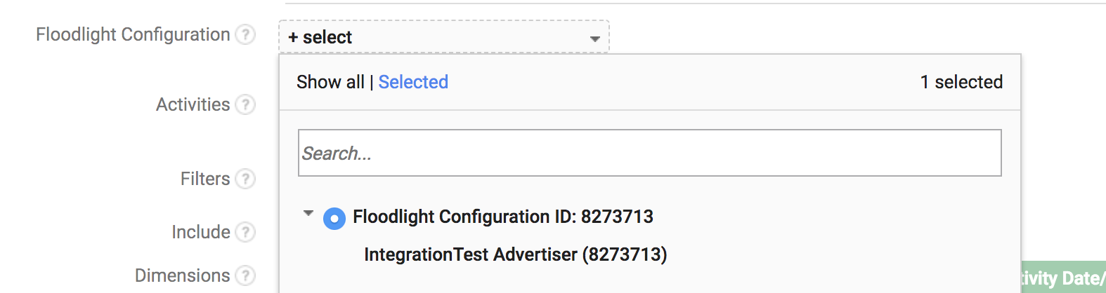Click the Dimensions field label
This screenshot has height=293, width=1106.
click(182, 275)
